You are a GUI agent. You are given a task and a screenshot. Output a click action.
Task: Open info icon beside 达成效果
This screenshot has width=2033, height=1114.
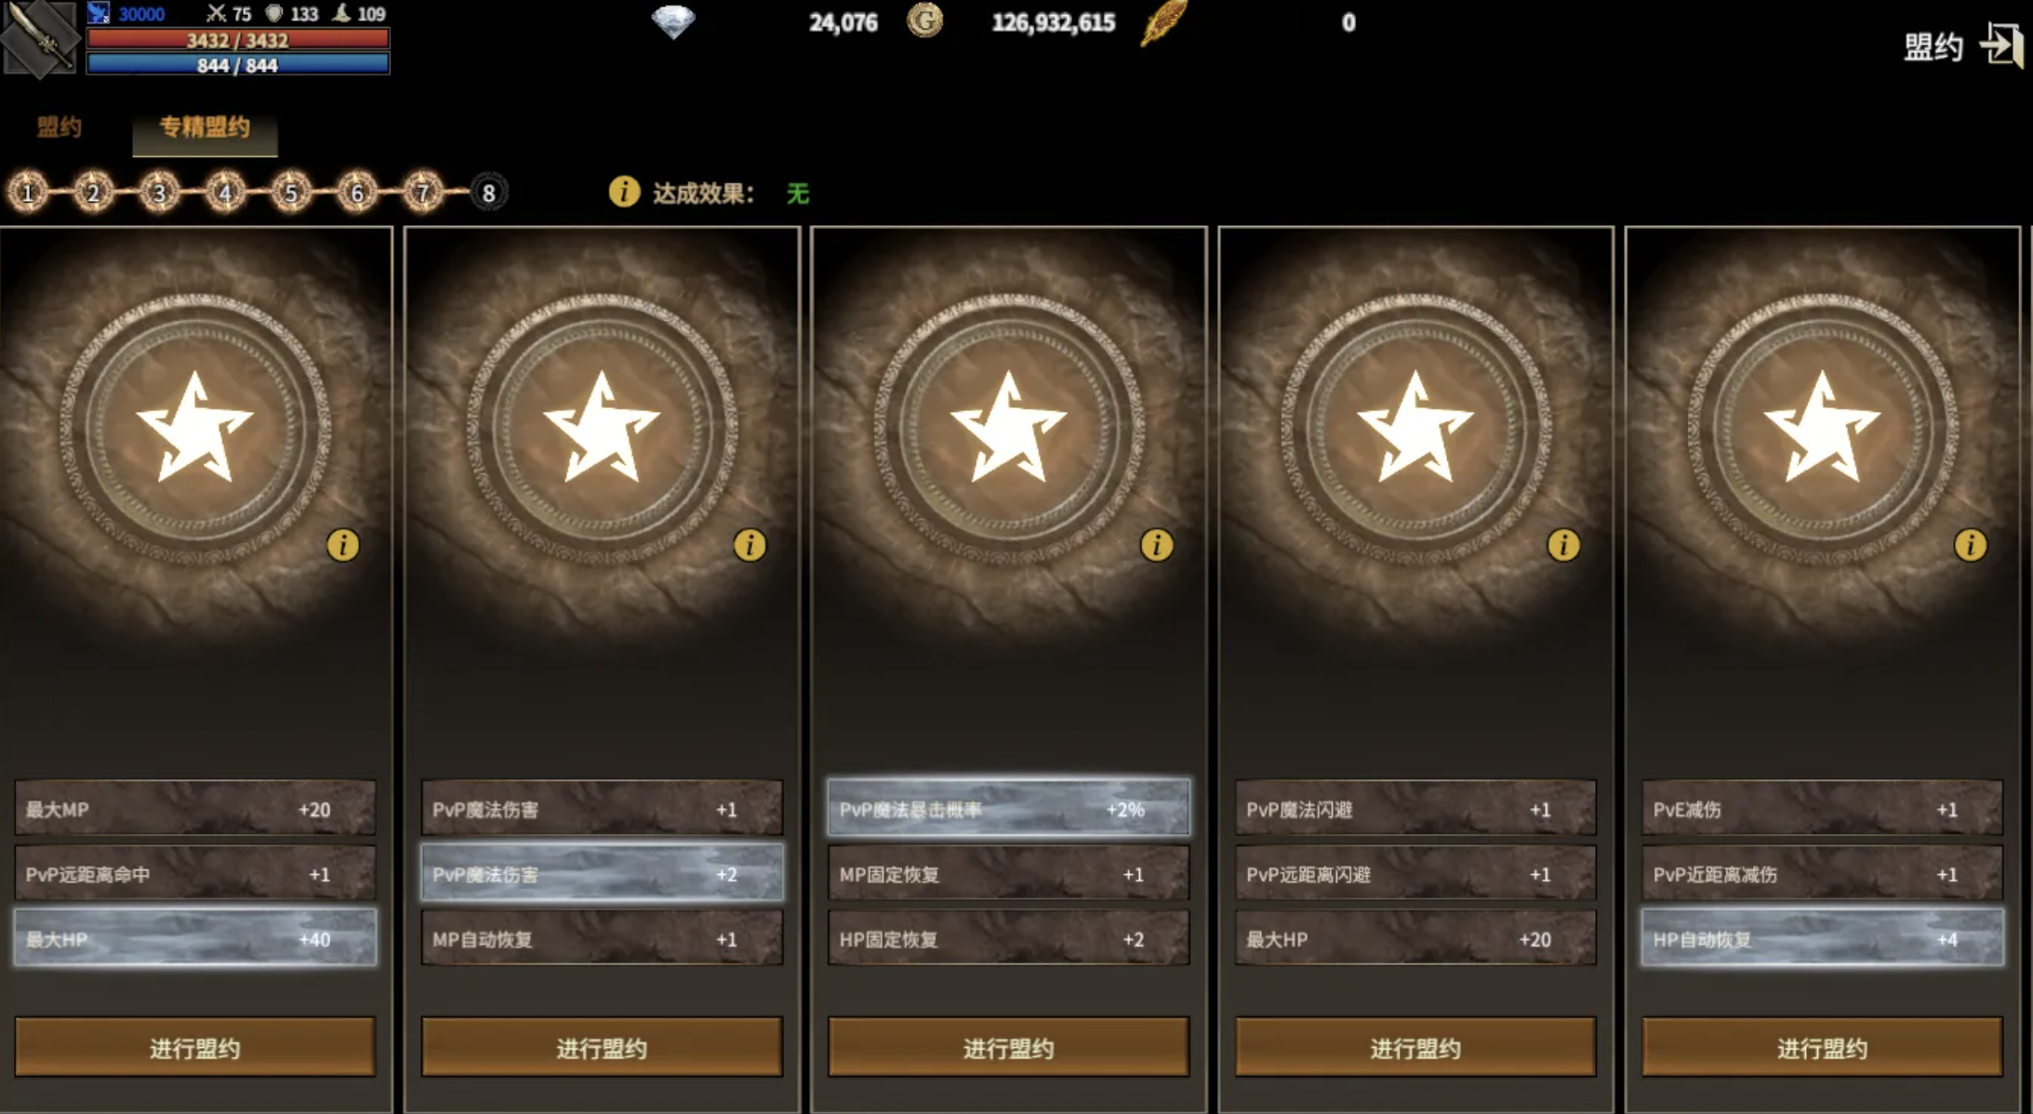[624, 192]
